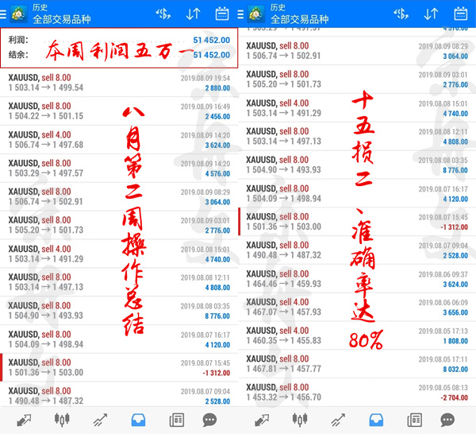Image resolution: width=476 pixels, height=434 pixels.
Task: Open the 8 776.00 profit trade in left screenshot
Action: click(119, 311)
